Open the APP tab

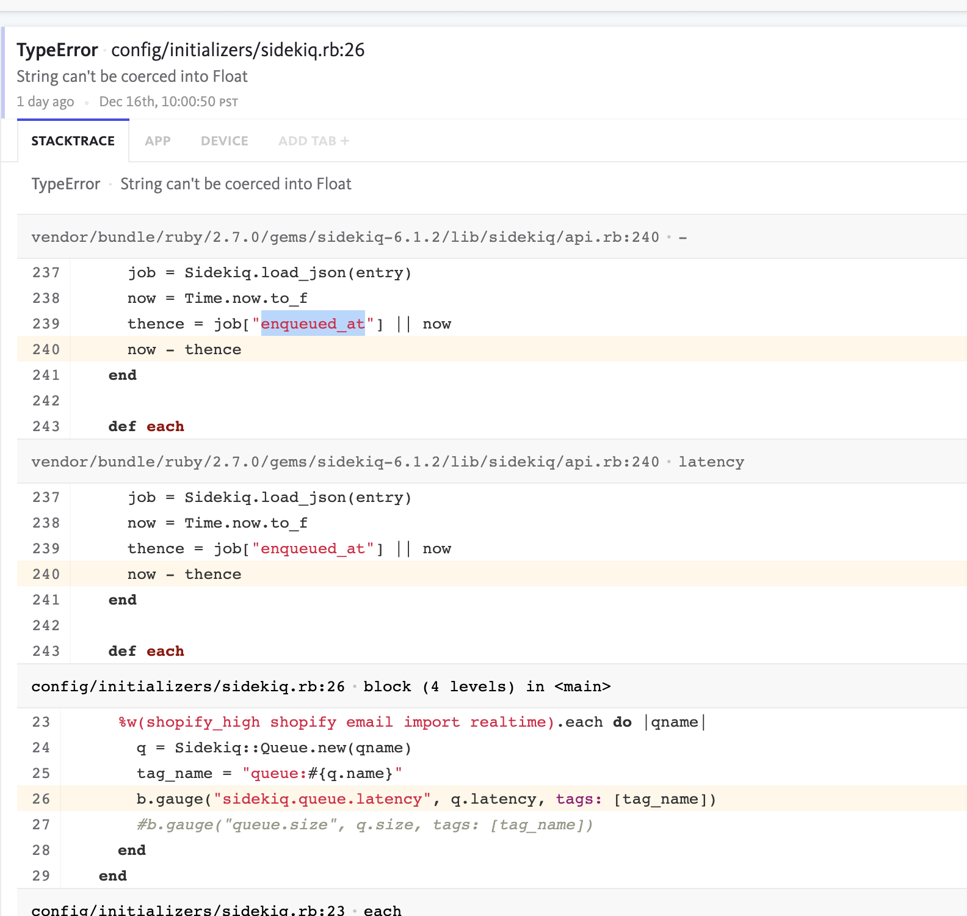tap(158, 141)
